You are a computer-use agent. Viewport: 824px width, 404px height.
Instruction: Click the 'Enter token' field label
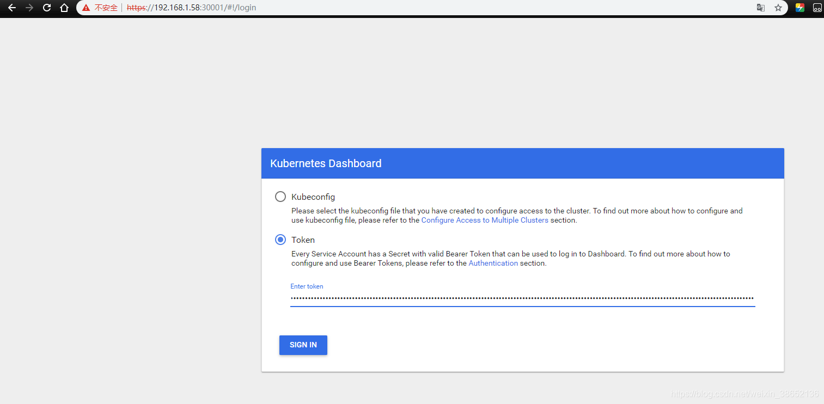tap(307, 286)
